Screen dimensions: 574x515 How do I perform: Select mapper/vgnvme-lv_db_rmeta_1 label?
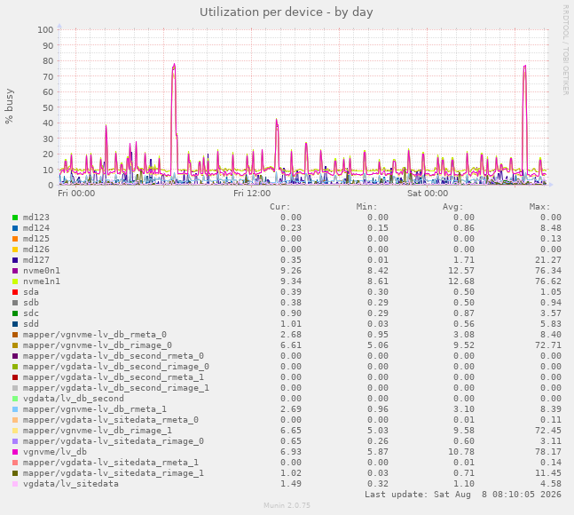click(x=95, y=409)
